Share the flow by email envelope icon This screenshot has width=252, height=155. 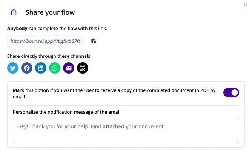(x=69, y=68)
